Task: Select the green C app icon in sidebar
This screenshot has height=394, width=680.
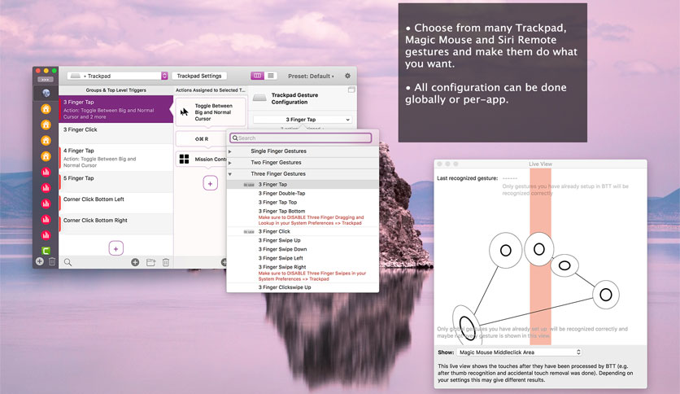Action: click(46, 251)
